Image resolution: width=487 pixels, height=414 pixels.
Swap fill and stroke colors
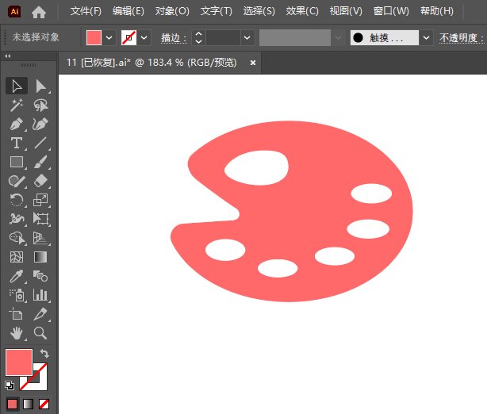[x=44, y=354]
